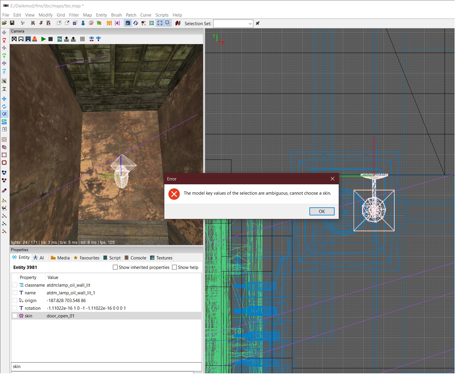
Task: Tick the checkbox beside classname property
Action: pos(15,285)
